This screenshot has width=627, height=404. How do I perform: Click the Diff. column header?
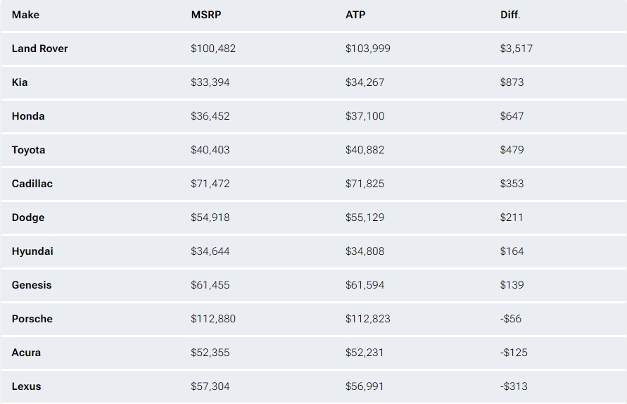(510, 15)
